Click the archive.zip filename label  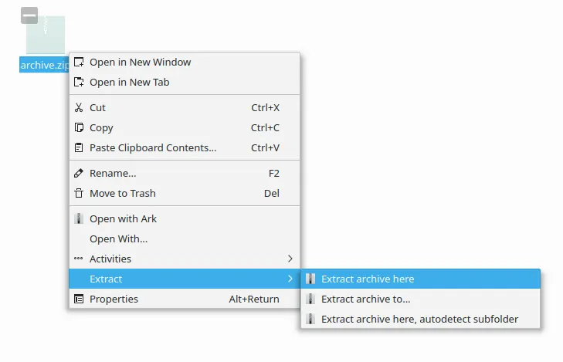point(44,65)
